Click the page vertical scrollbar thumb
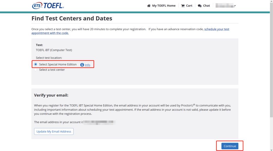 pyautogui.click(x=271, y=60)
